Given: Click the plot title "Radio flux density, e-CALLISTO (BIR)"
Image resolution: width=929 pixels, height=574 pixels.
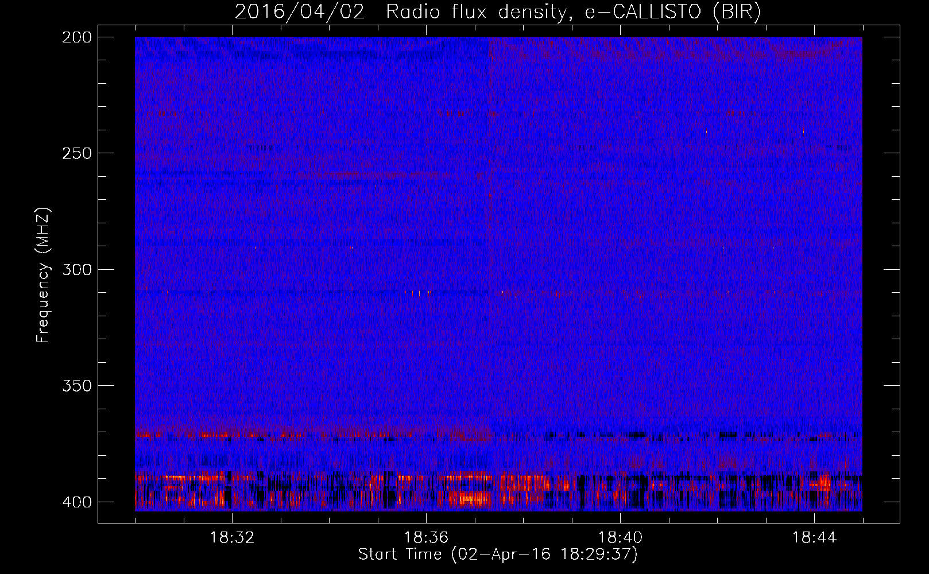Looking at the screenshot, I should tap(573, 12).
